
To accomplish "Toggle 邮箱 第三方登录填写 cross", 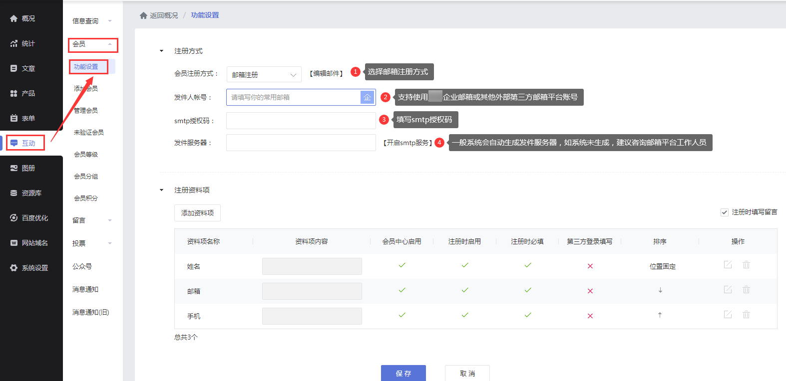I will click(590, 291).
